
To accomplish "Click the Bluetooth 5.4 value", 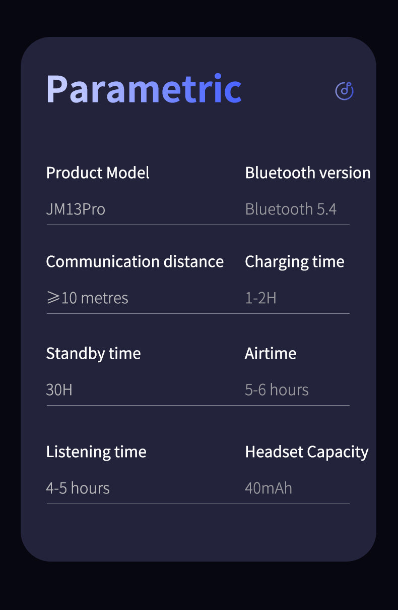I will [x=291, y=209].
